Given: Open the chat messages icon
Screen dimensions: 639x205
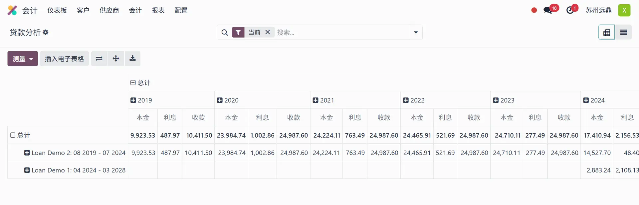Looking at the screenshot, I should pos(547,10).
